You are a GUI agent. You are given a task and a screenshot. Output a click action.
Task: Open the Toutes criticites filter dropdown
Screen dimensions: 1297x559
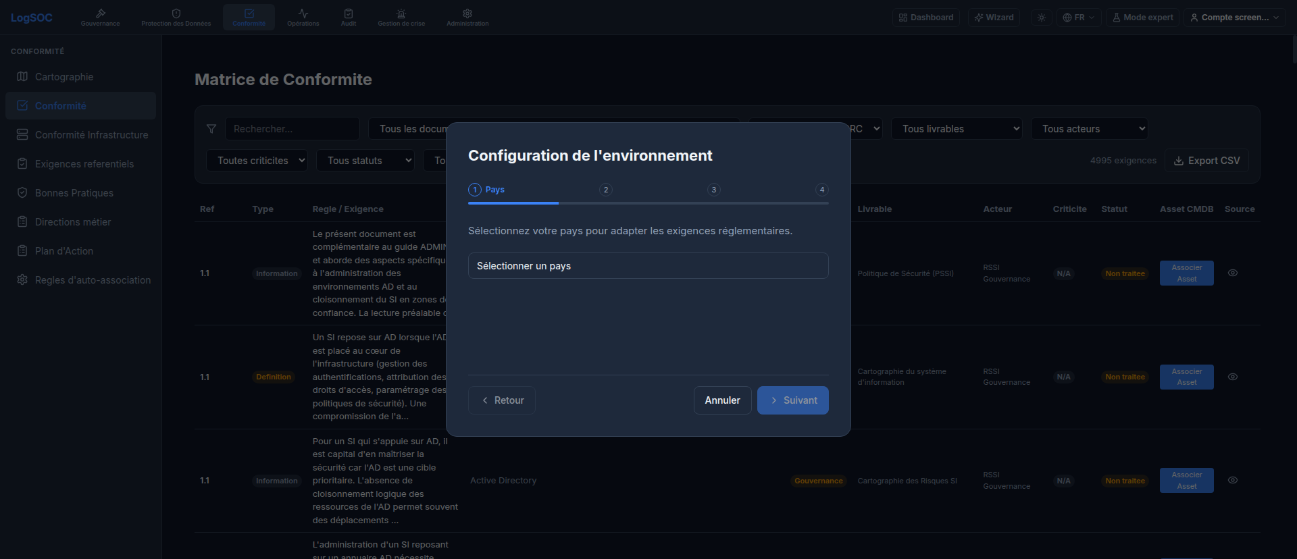pos(257,161)
